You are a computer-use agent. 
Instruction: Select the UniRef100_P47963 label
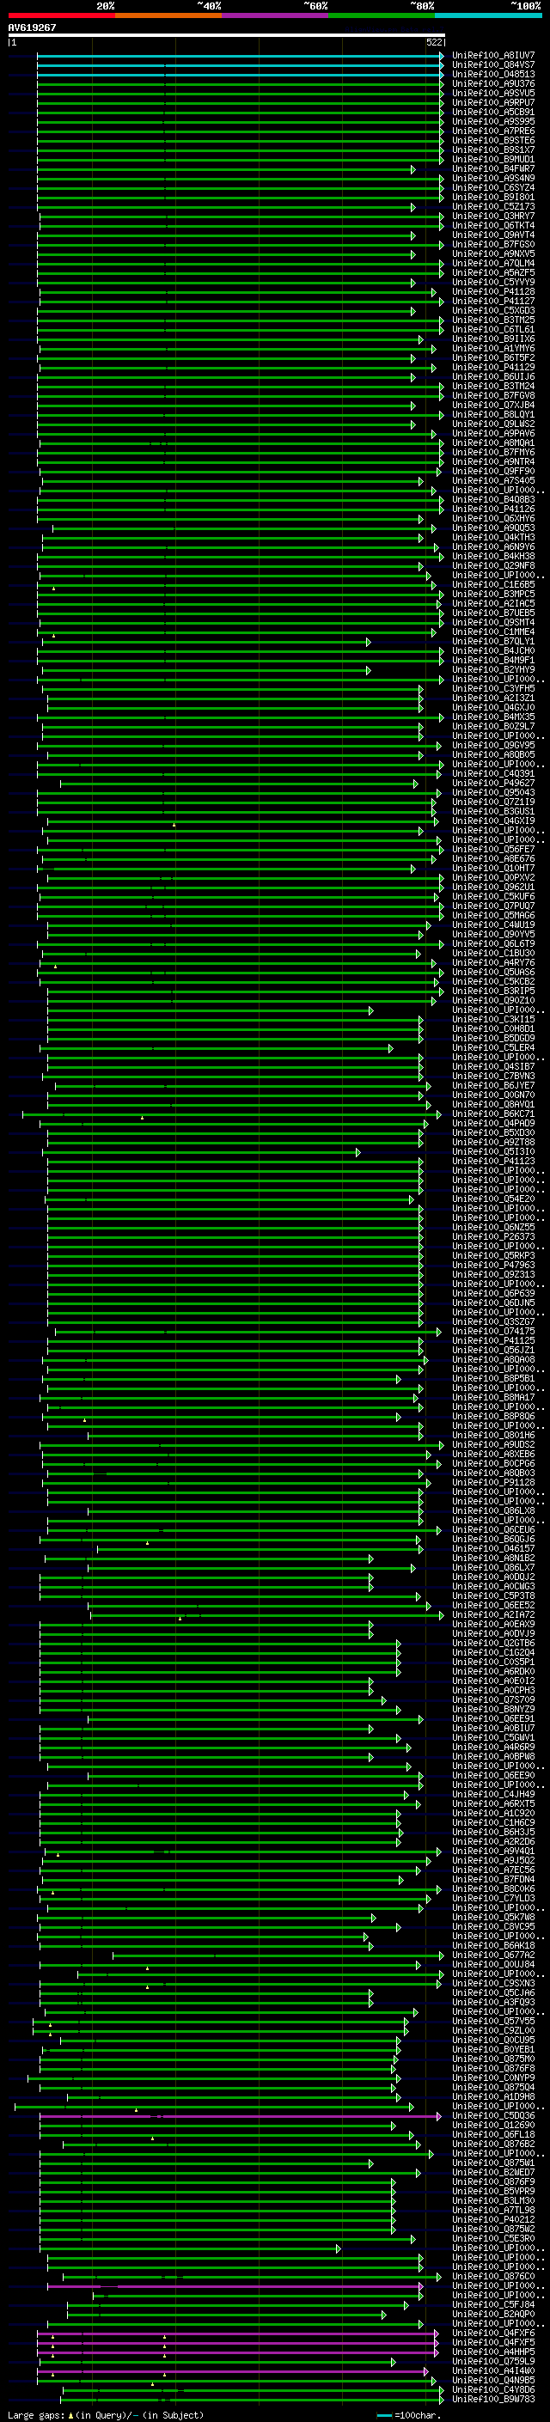493,1265
